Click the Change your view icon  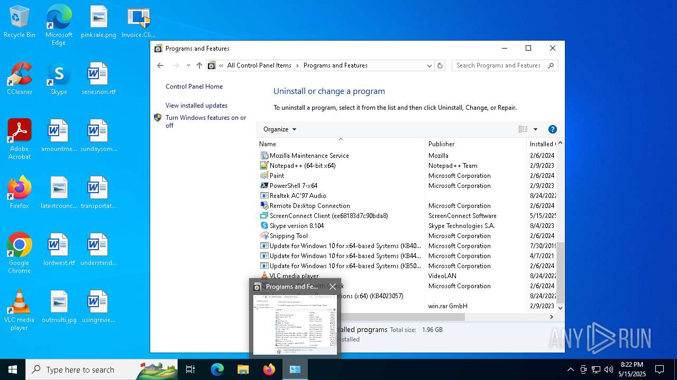523,129
